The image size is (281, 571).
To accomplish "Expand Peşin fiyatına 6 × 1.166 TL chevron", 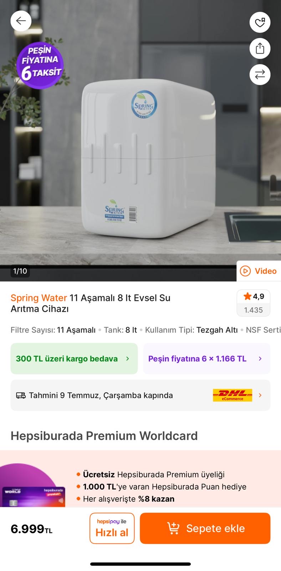I will coord(260,359).
